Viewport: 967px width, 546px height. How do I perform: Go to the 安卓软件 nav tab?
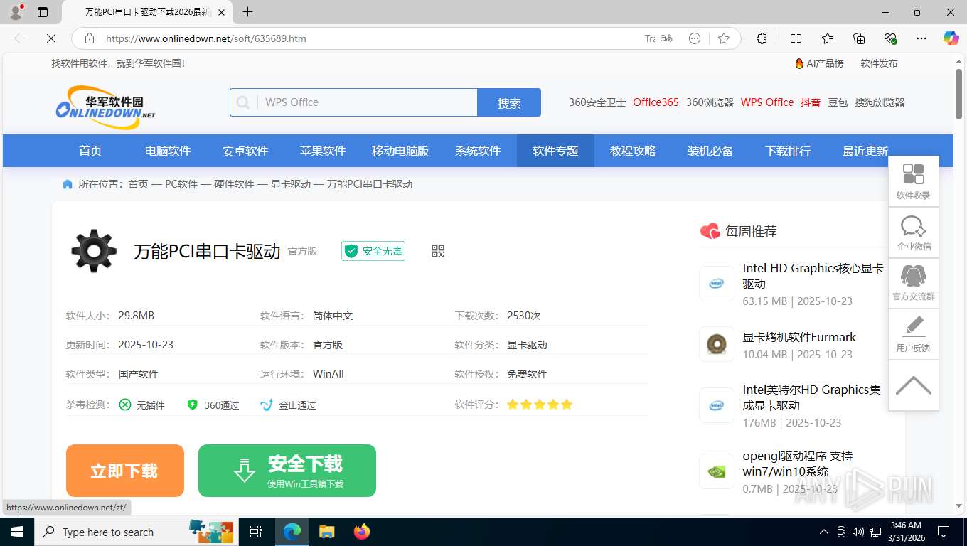pyautogui.click(x=245, y=151)
